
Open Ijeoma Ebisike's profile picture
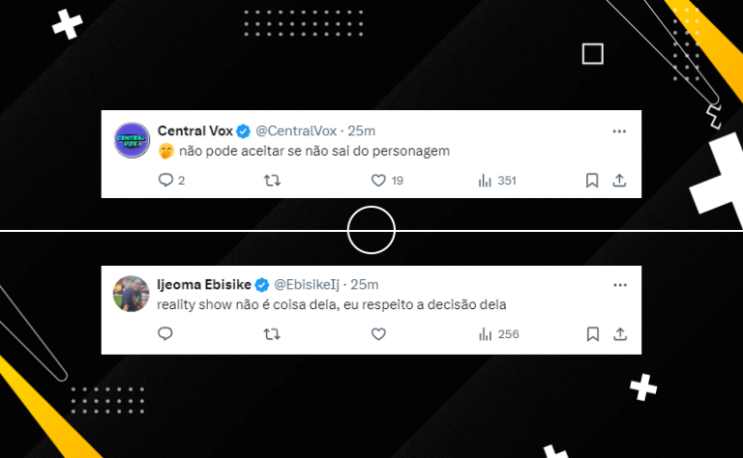[x=132, y=294]
